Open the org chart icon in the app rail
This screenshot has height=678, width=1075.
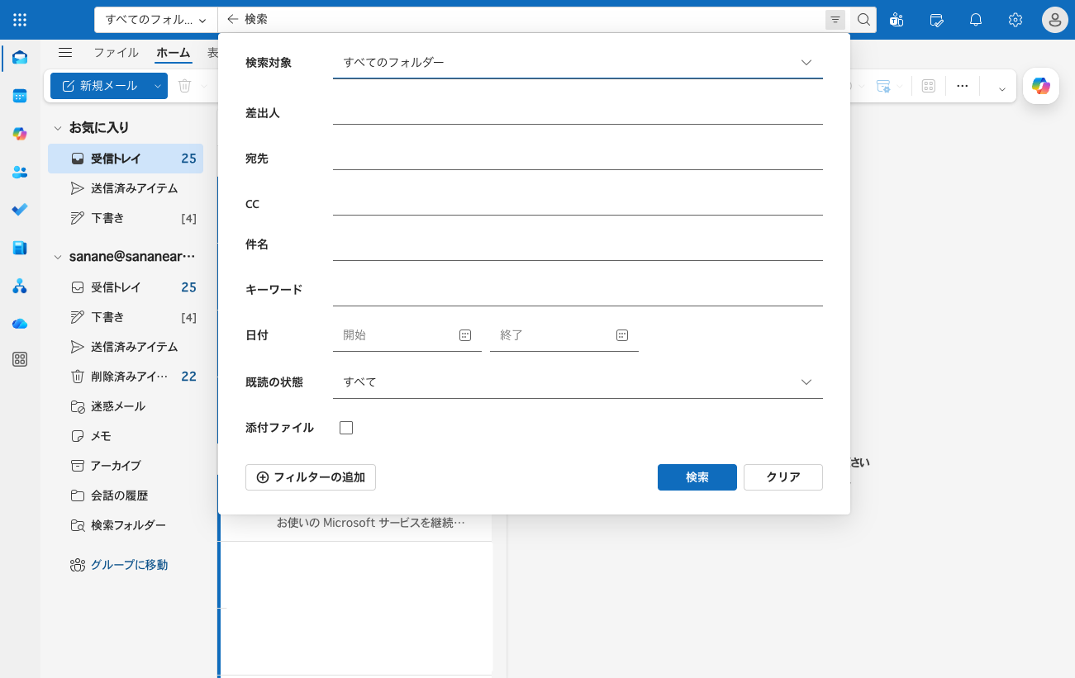point(20,286)
